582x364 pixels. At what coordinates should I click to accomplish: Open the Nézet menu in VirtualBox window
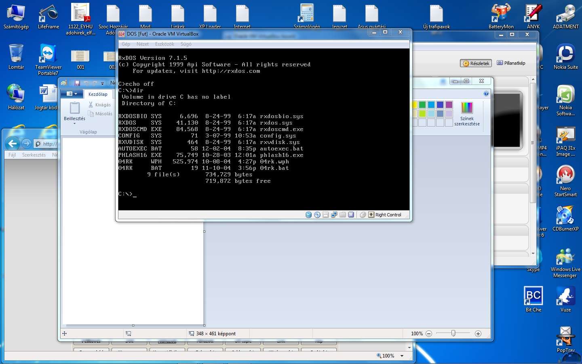point(142,44)
